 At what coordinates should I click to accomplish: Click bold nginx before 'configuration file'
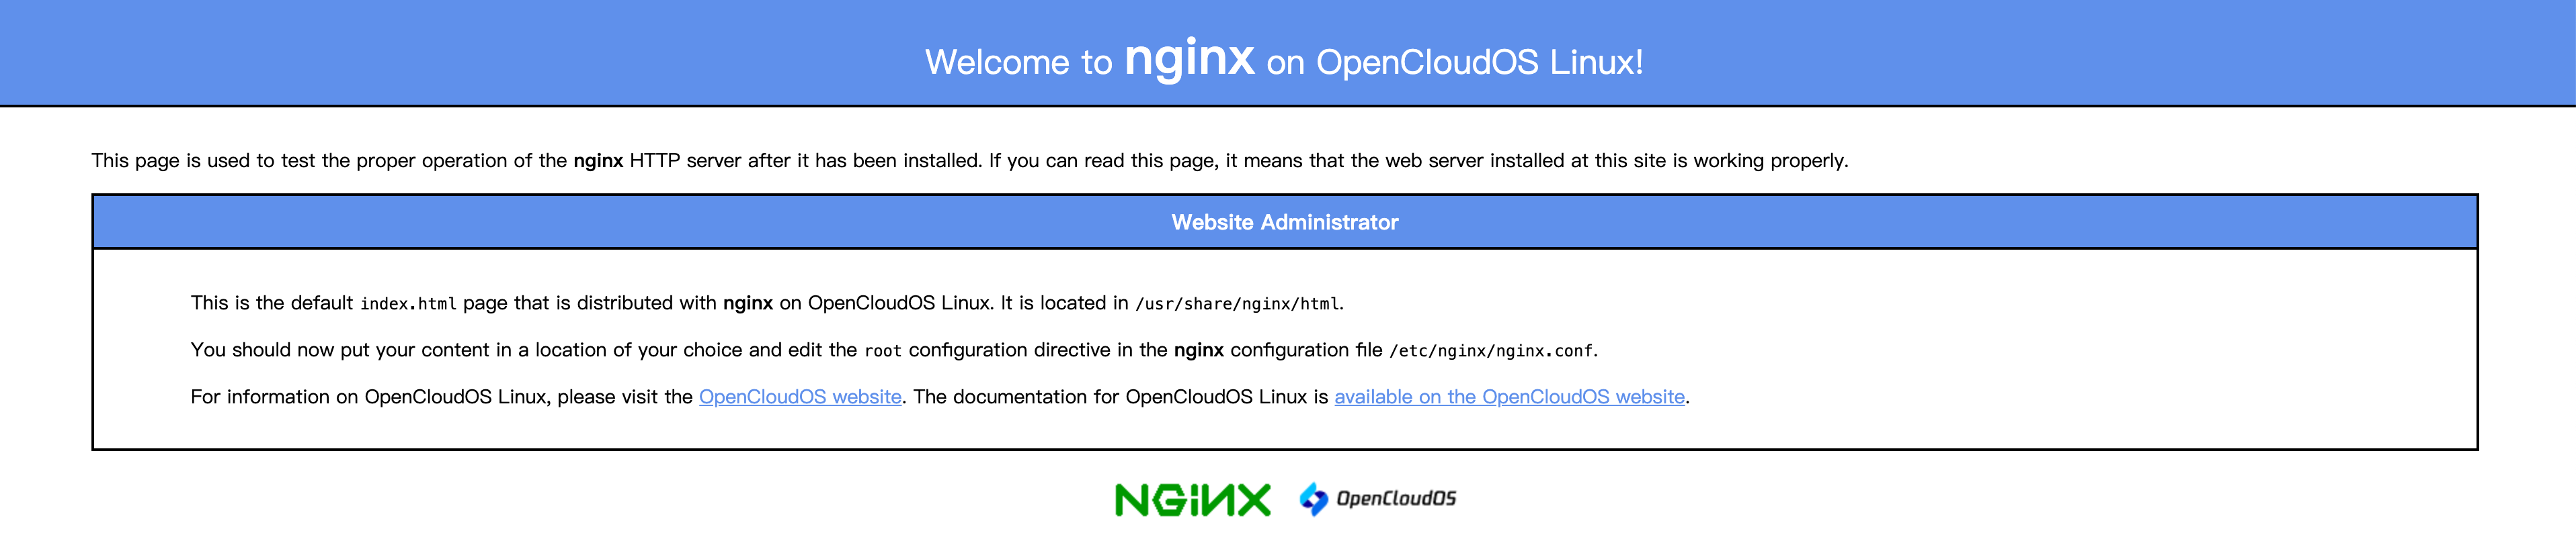coord(1199,350)
